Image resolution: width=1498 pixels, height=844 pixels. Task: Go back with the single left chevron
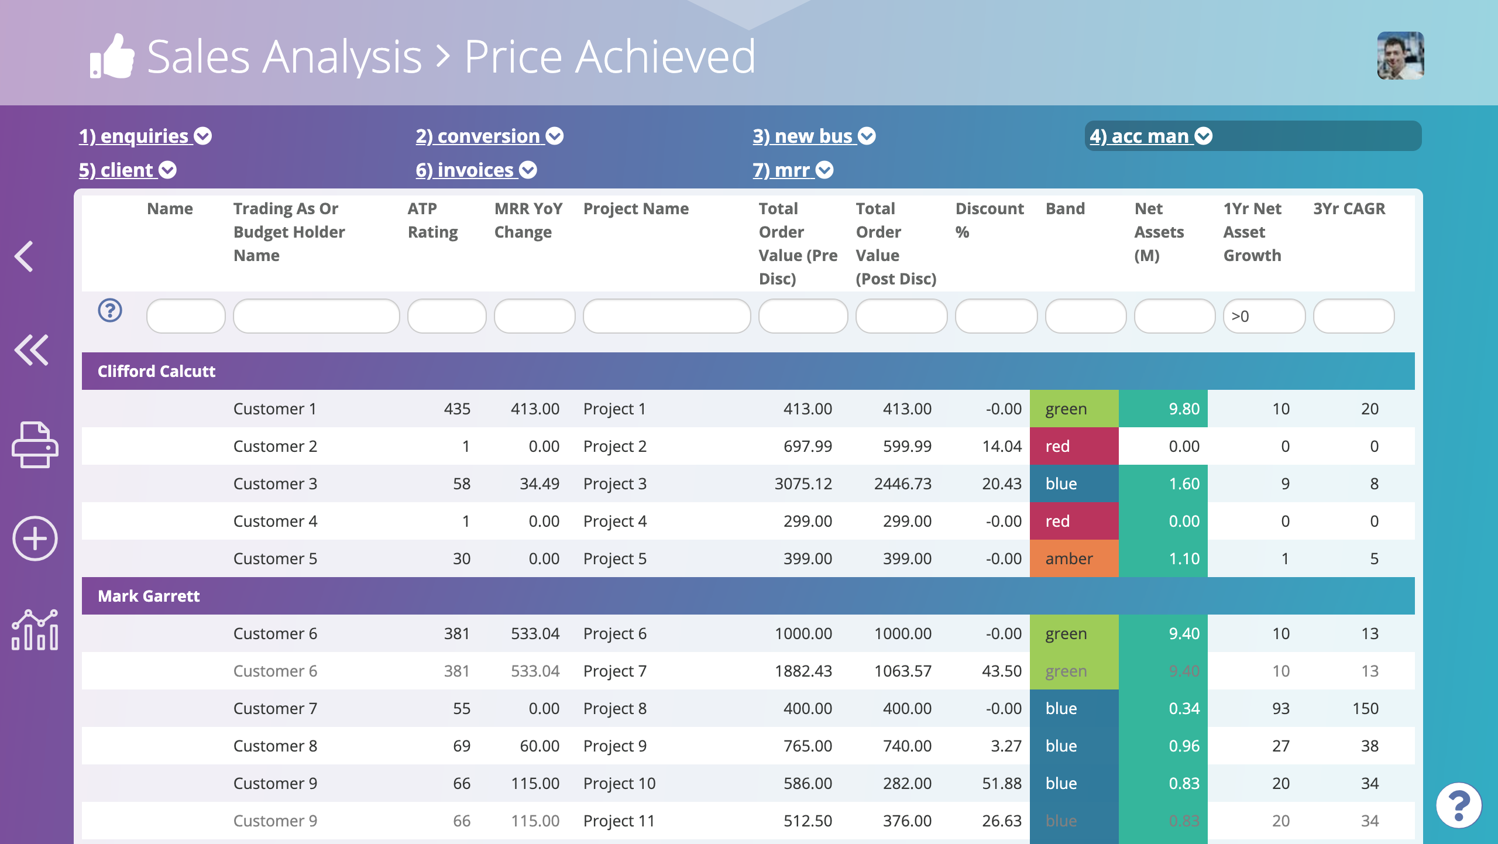pos(24,256)
